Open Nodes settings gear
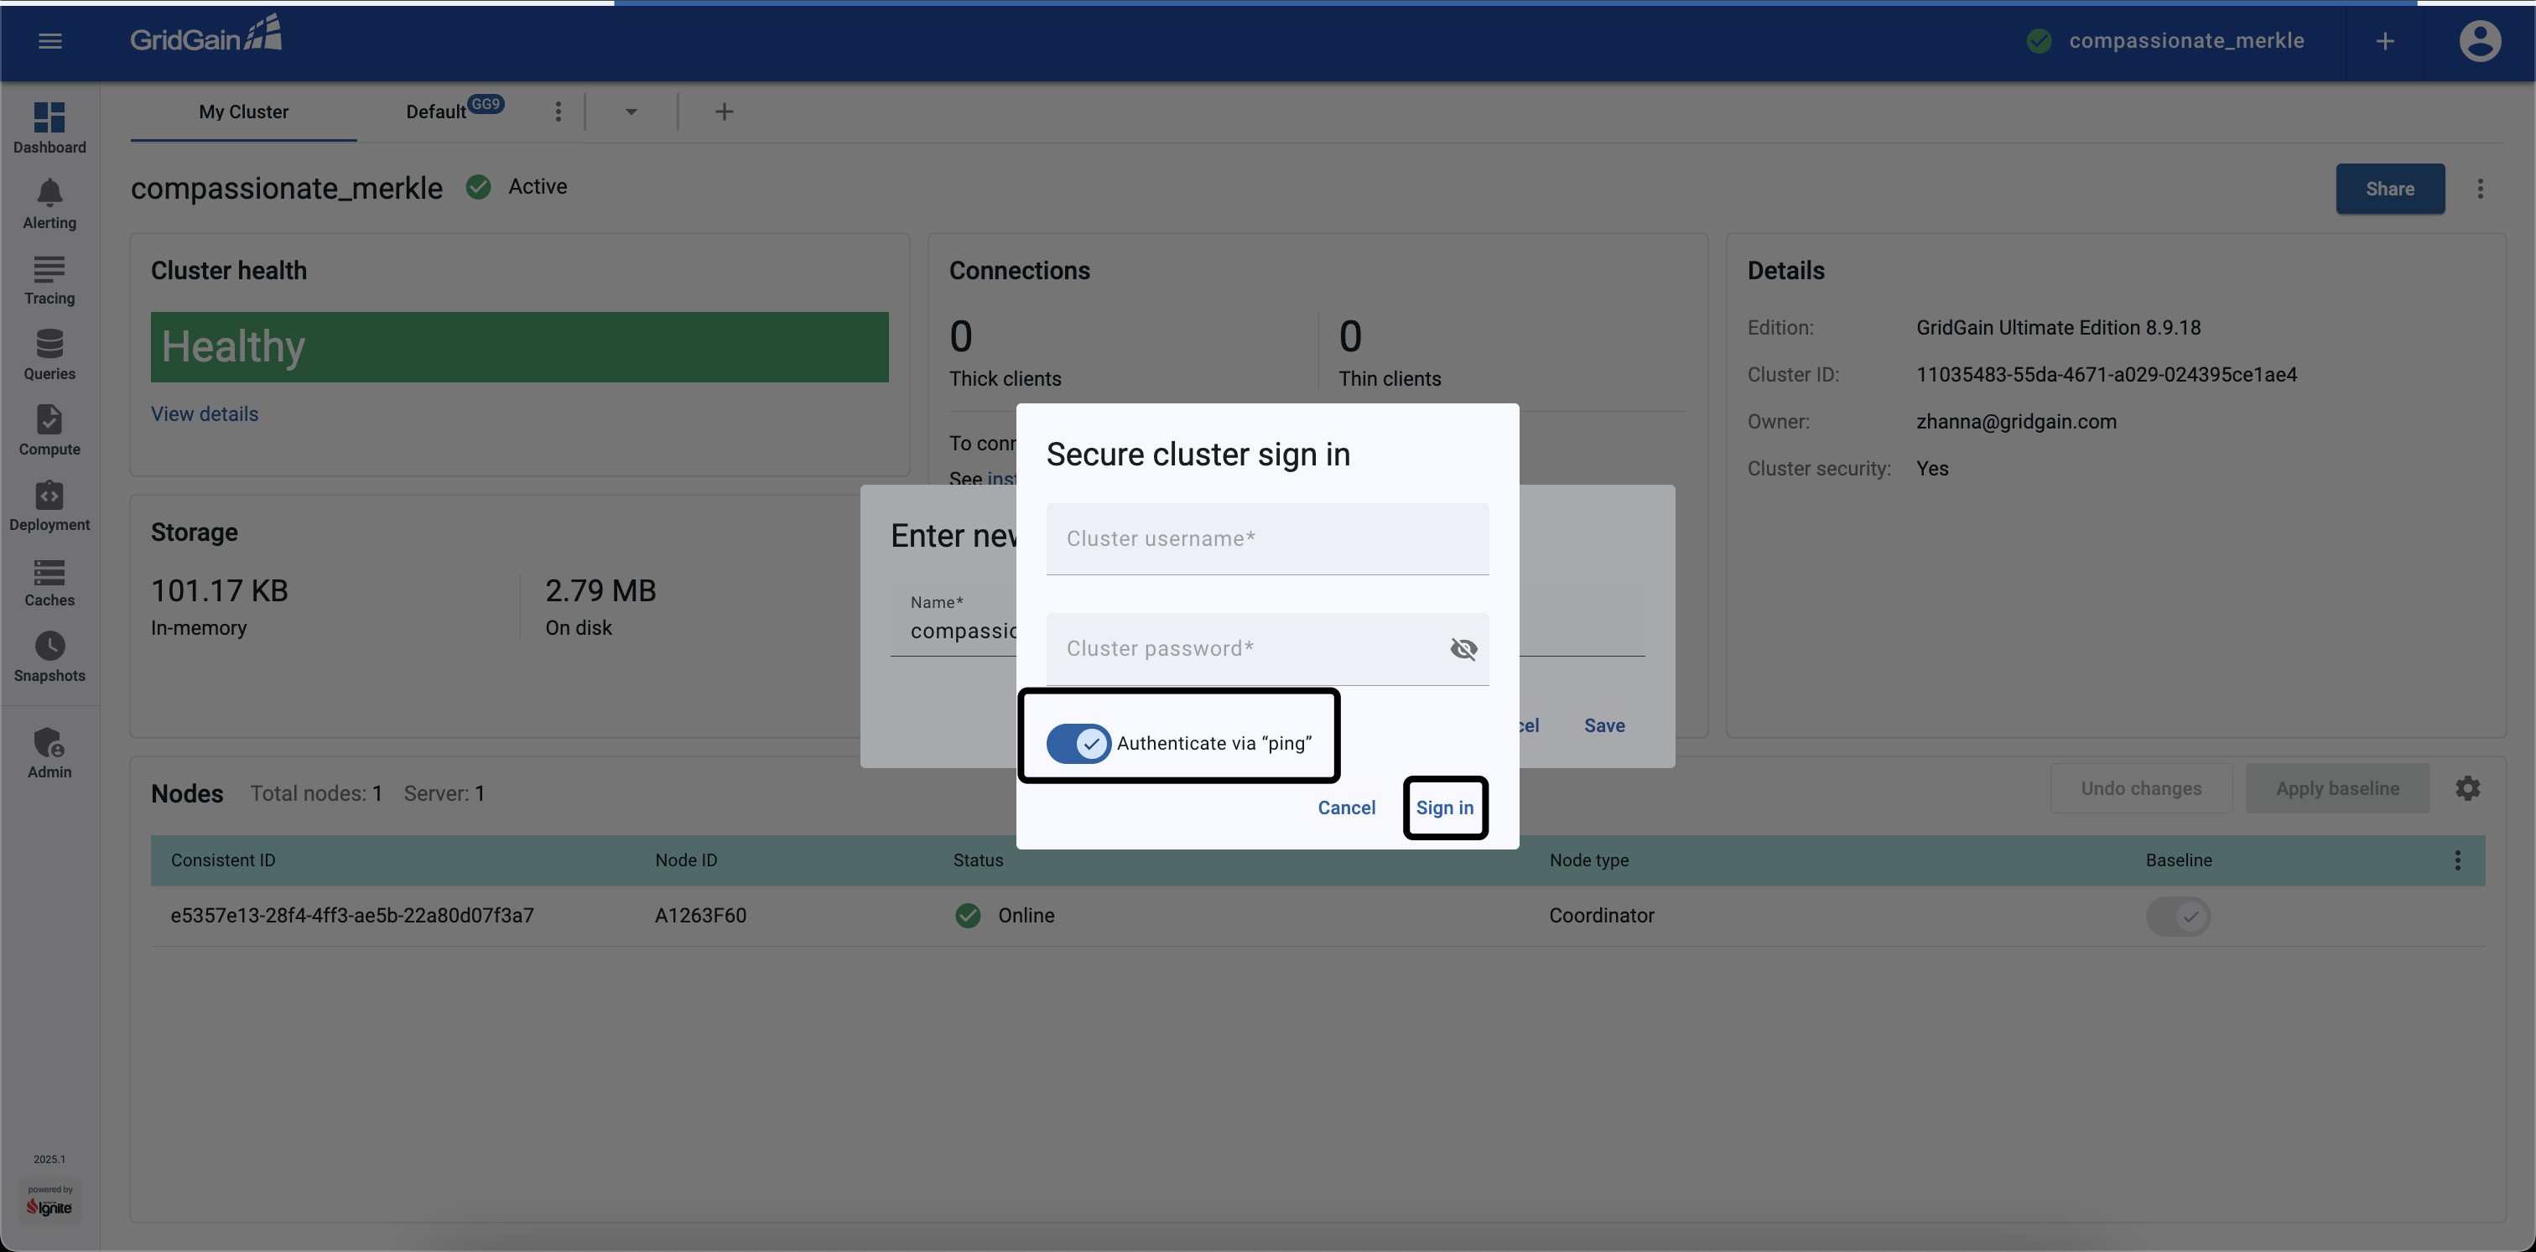Viewport: 2536px width, 1252px height. coord(2467,787)
